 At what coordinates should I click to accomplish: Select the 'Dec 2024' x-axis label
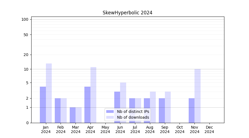(209, 129)
